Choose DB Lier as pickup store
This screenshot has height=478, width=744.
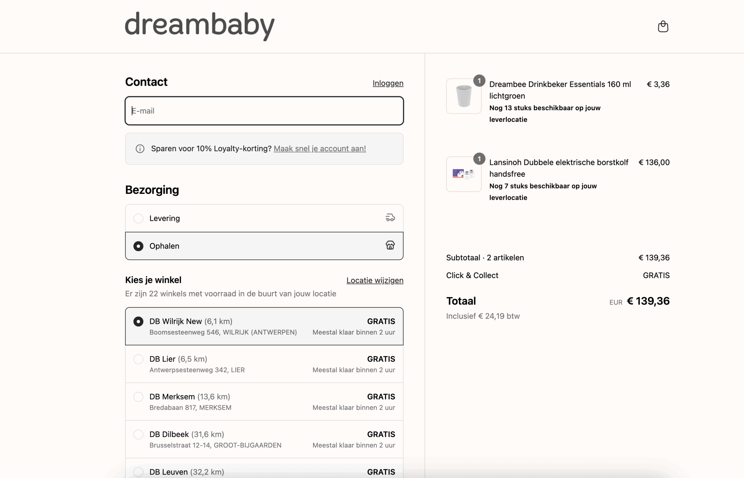(138, 359)
